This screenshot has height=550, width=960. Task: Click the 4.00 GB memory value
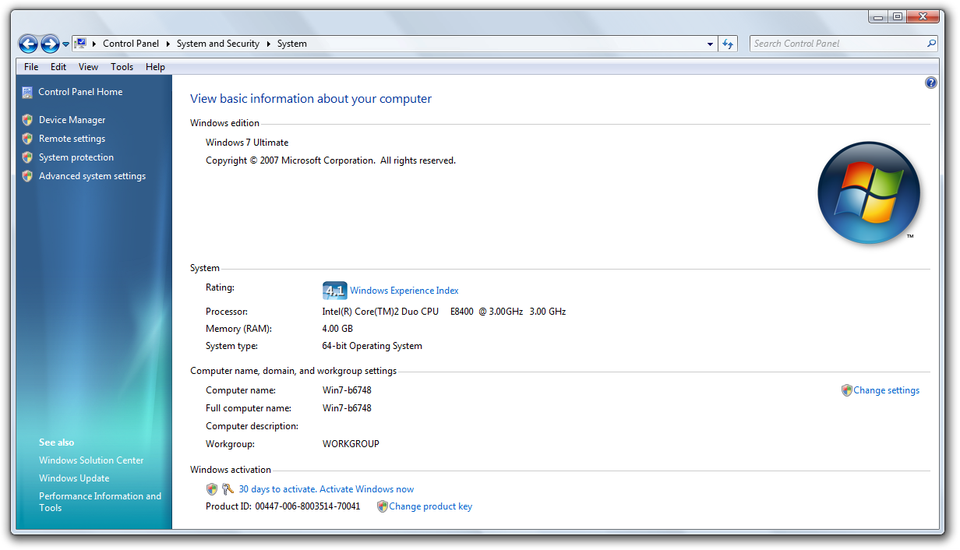[x=337, y=329]
